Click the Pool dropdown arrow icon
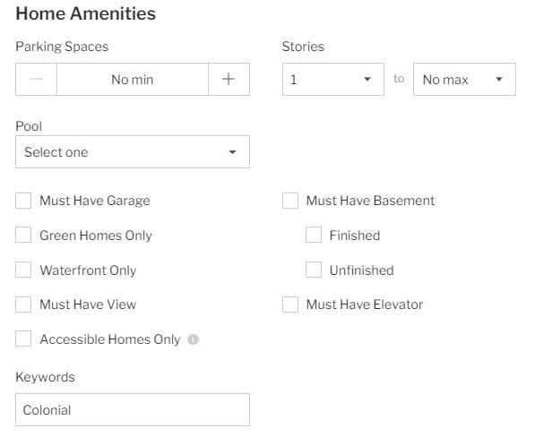This screenshot has width=535, height=446. [x=232, y=152]
